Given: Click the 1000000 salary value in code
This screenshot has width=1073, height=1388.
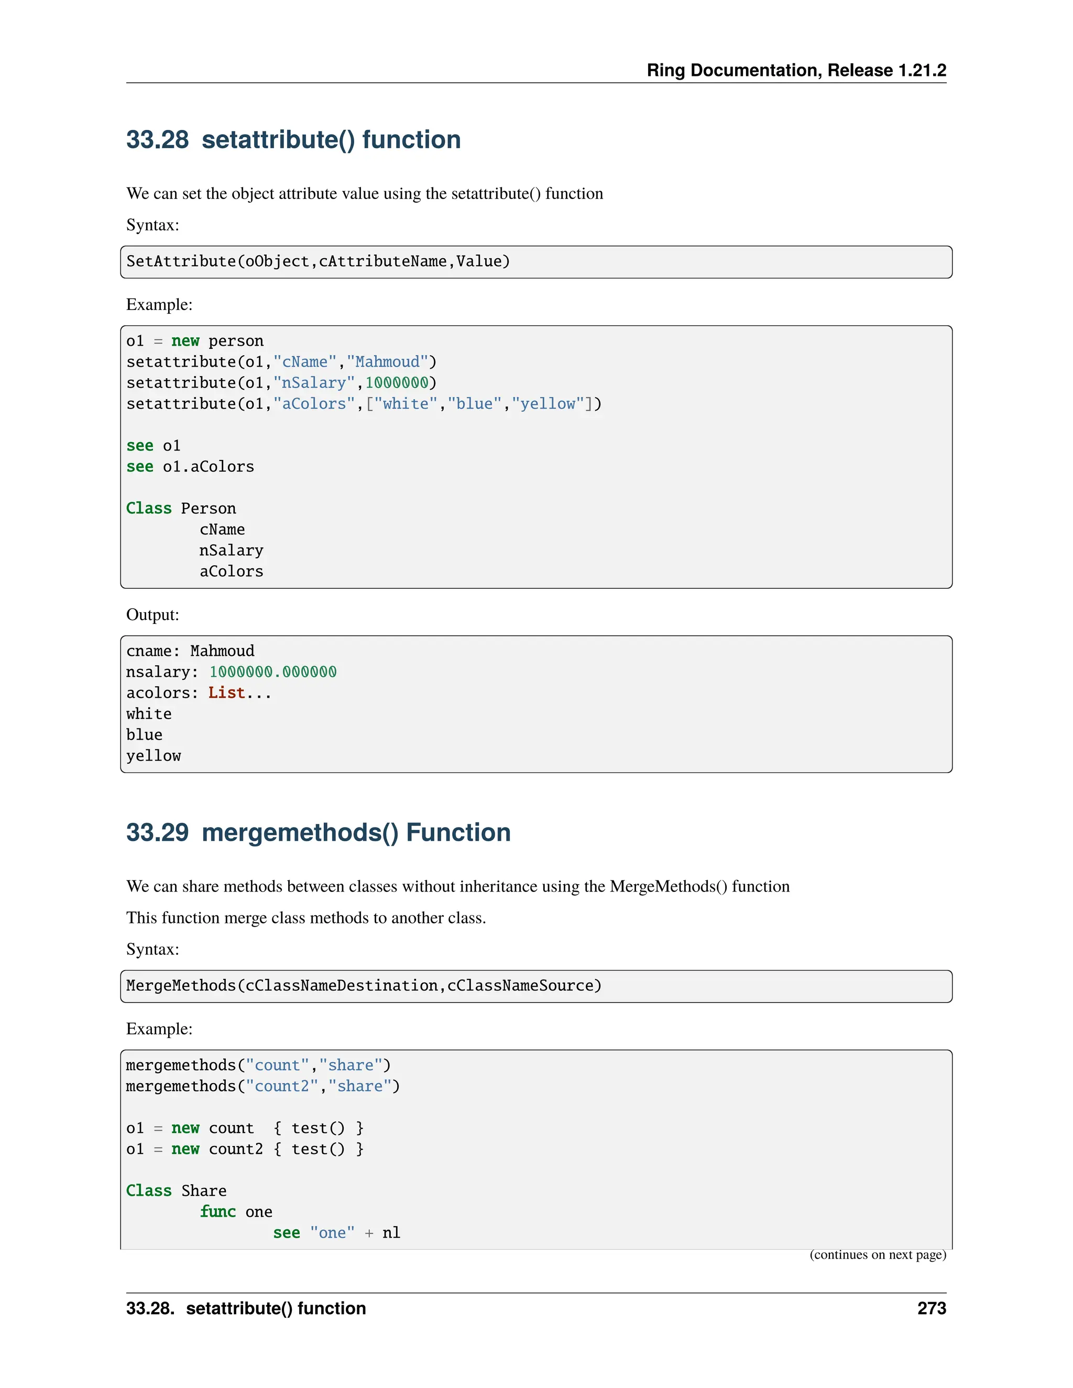Looking at the screenshot, I should (x=397, y=383).
